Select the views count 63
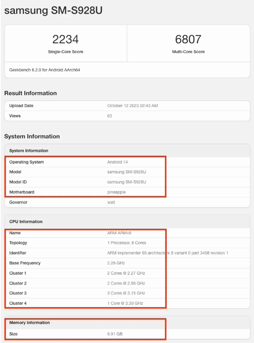The width and height of the screenshot is (254, 343). pos(110,116)
